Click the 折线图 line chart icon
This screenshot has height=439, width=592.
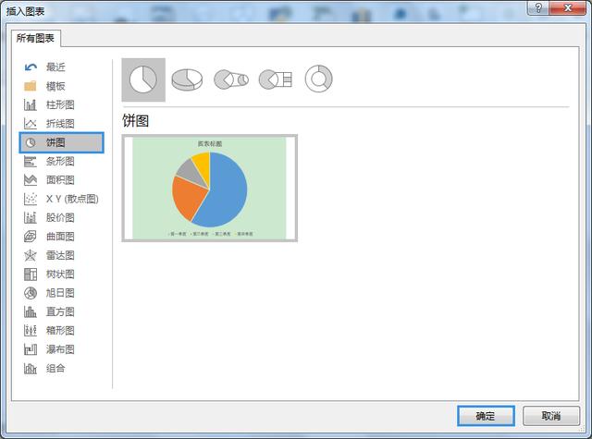coord(31,124)
